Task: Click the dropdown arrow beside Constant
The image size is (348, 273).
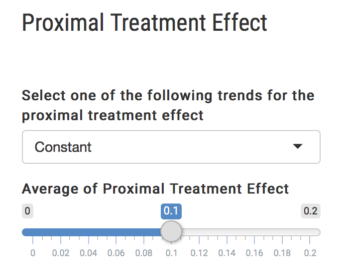Action: click(298, 147)
